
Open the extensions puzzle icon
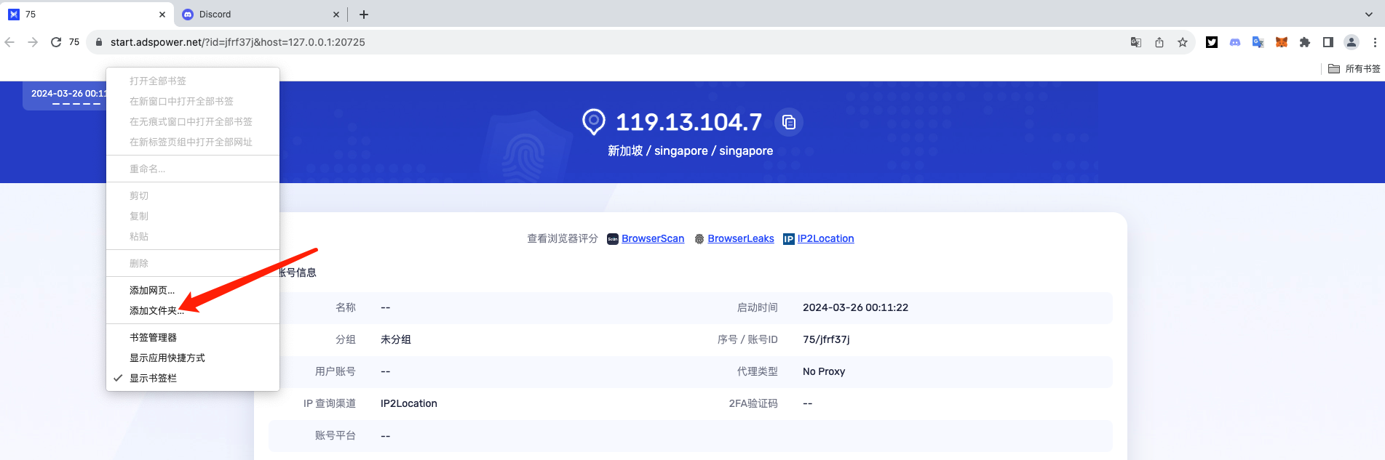click(1305, 42)
